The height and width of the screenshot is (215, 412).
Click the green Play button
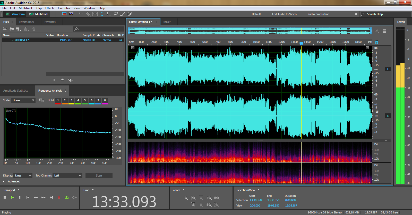point(12,197)
